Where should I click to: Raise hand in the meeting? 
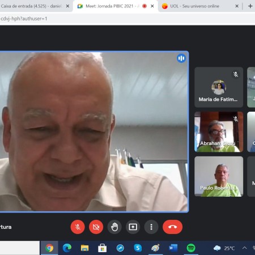114,227
